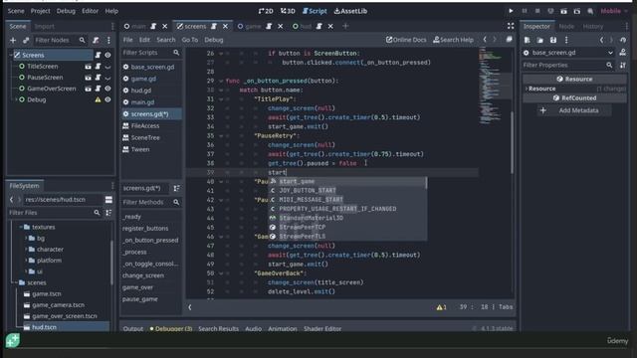637x358 pixels.
Task: Toggle distraction-free mode icon
Action: pyautogui.click(x=511, y=26)
